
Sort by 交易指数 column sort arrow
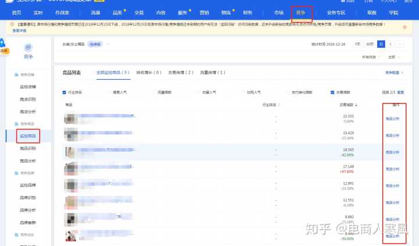[356, 105]
